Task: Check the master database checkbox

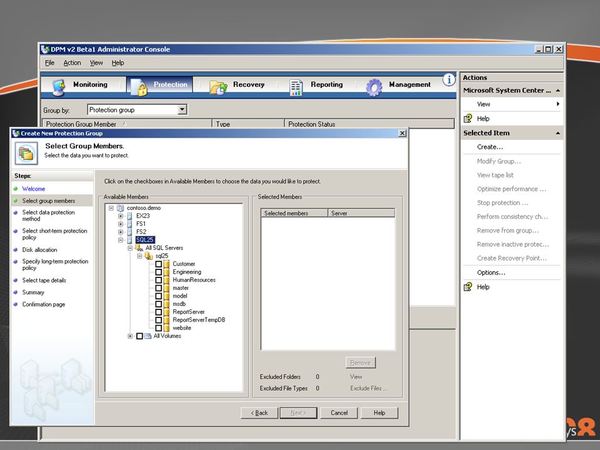Action: (158, 288)
